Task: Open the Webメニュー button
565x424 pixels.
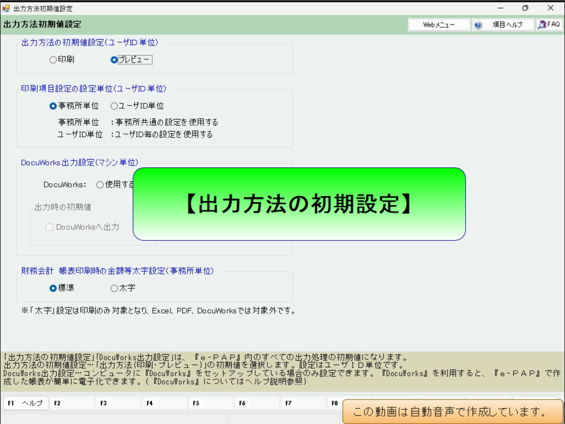Action: [x=439, y=25]
